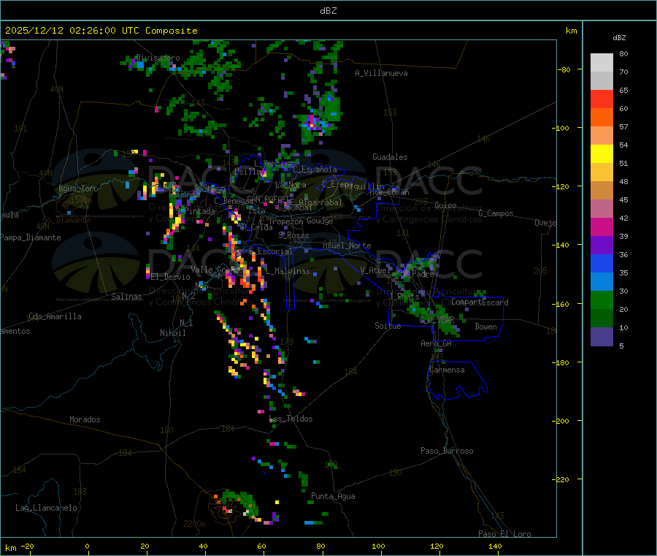Select the 39 dBZ magenta swatch
Screen dimensions: 657x556
(x=602, y=226)
